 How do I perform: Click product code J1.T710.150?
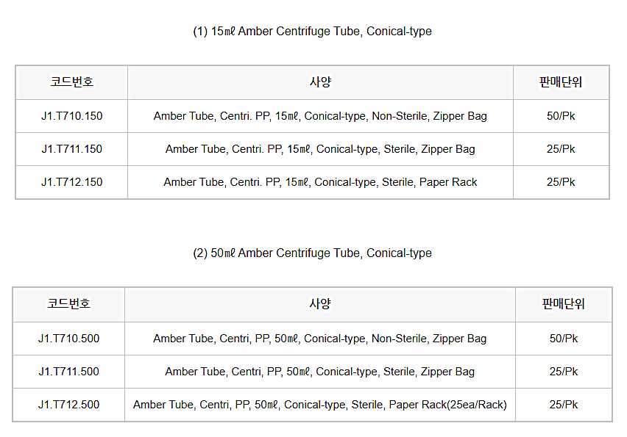coord(71,116)
